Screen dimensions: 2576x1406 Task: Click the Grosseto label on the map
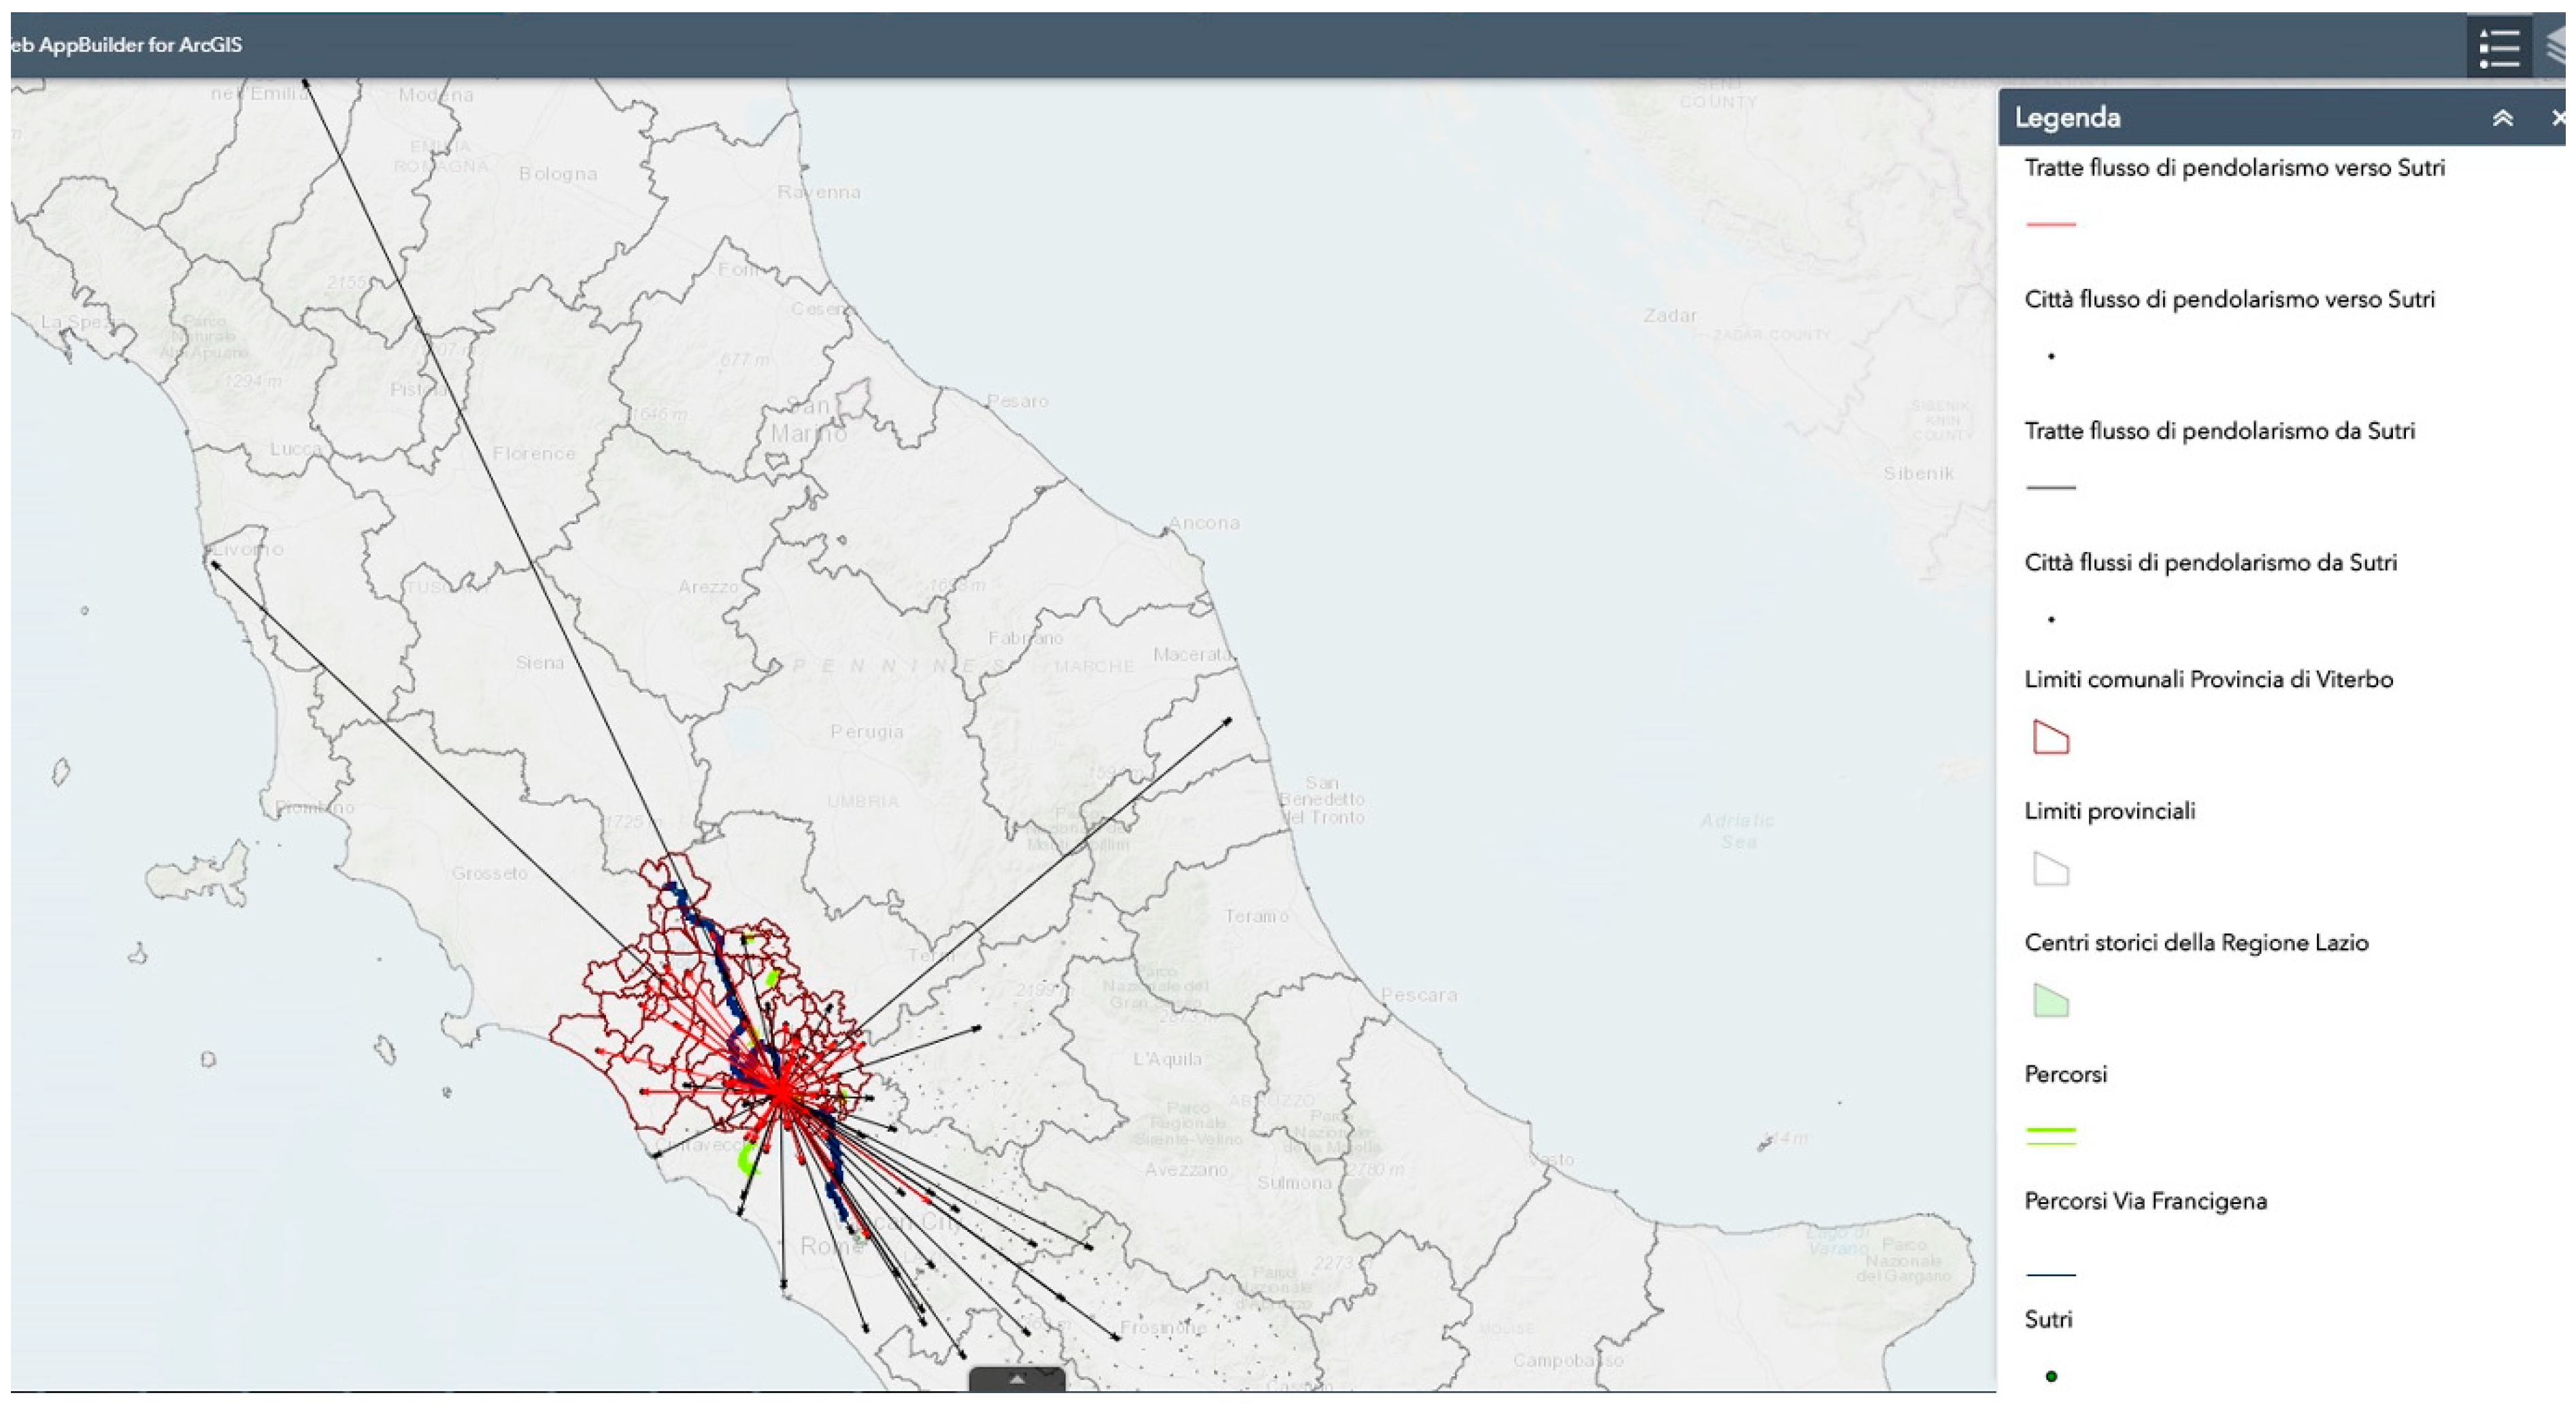coord(489,874)
